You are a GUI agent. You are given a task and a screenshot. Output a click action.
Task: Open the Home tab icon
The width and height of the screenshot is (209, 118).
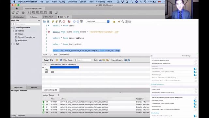pyautogui.click(x=17, y=9)
